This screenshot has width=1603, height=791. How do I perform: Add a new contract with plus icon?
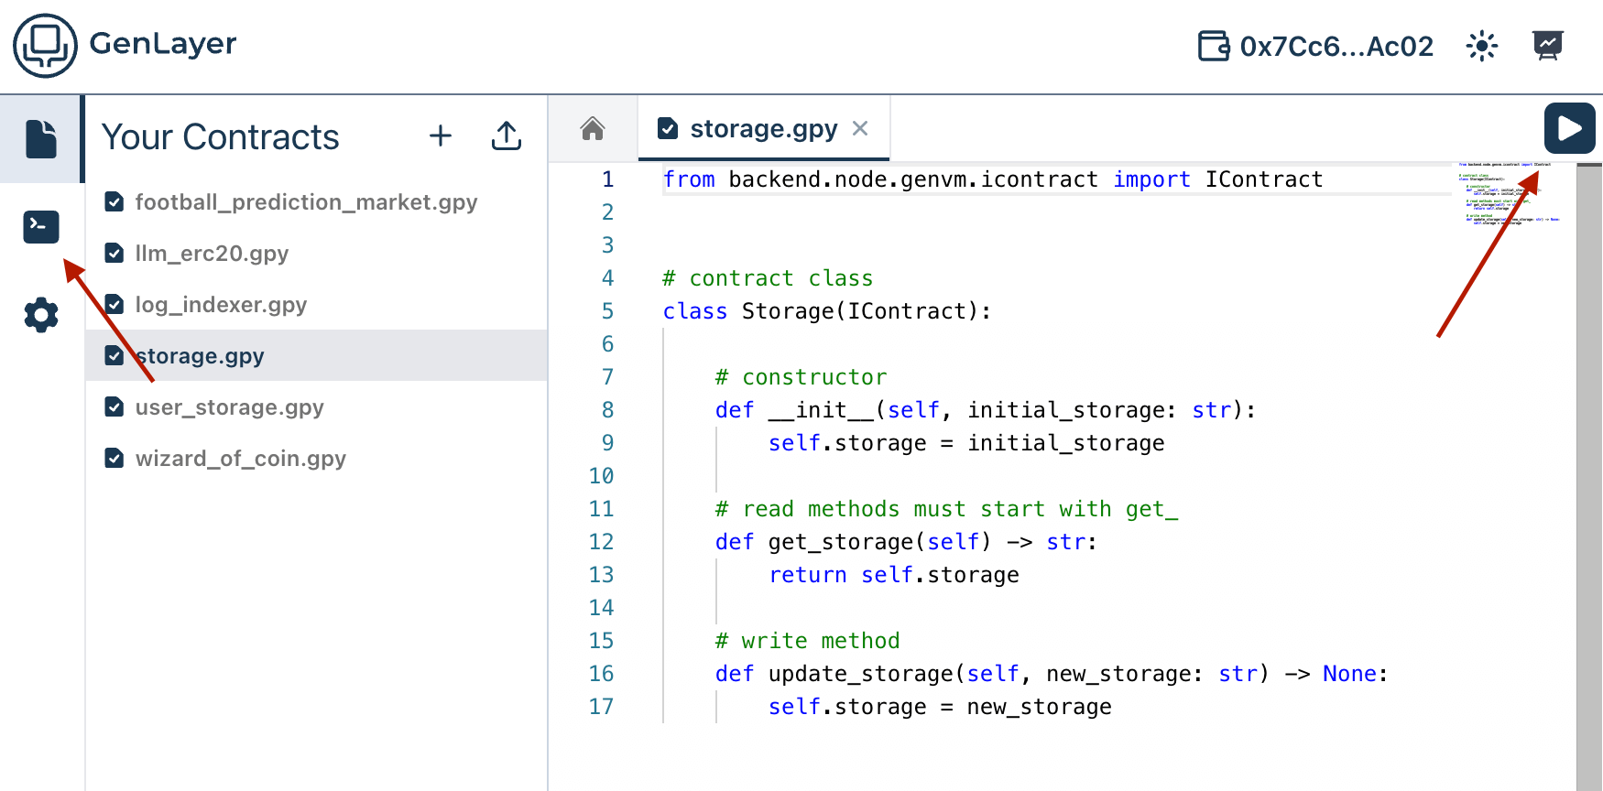441,136
